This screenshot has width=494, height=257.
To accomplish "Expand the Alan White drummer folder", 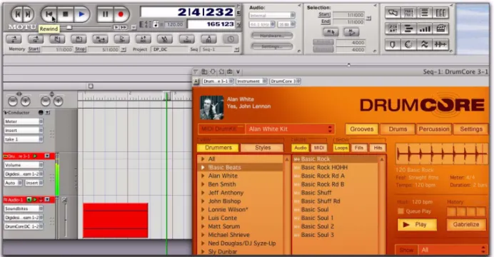I will pos(203,176).
